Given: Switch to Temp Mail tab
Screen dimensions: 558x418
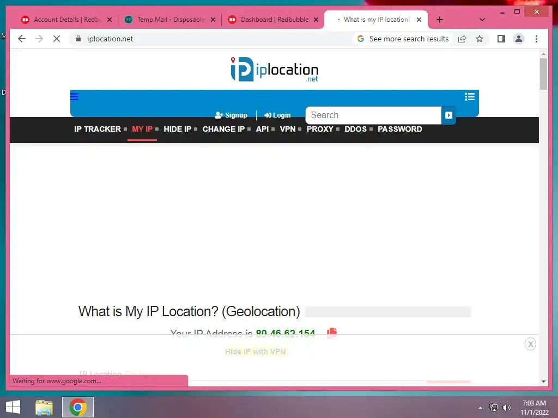Looking at the screenshot, I should tap(170, 20).
